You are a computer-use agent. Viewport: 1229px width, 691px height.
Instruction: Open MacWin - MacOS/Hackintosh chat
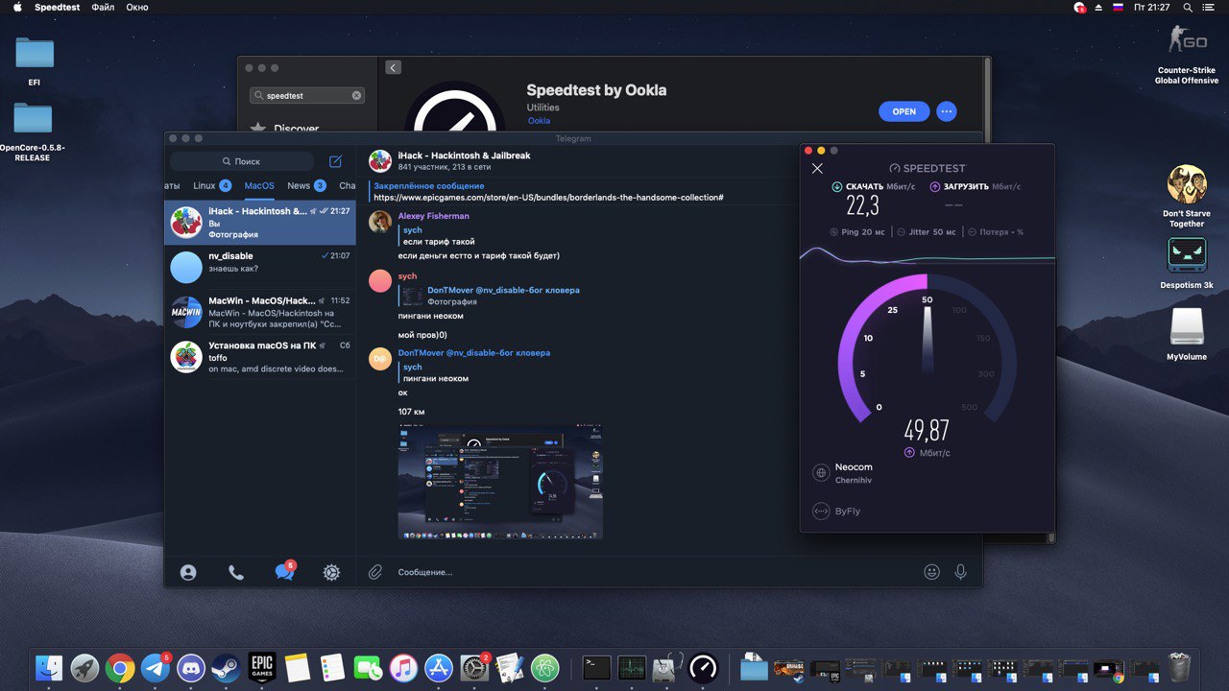[x=260, y=312]
